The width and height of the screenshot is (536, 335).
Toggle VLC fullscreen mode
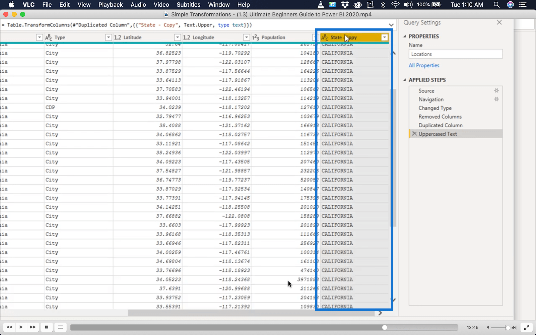(x=527, y=328)
